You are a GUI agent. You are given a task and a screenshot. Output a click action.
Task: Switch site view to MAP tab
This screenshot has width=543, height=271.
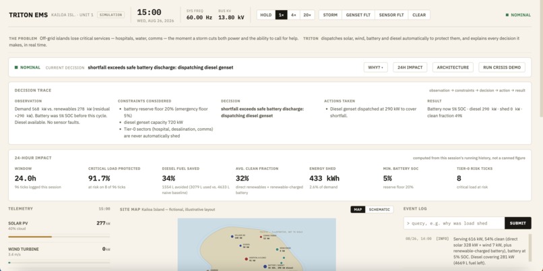click(x=358, y=209)
